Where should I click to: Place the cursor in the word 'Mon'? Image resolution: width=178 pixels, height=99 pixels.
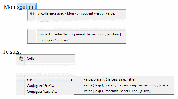click(x=9, y=7)
